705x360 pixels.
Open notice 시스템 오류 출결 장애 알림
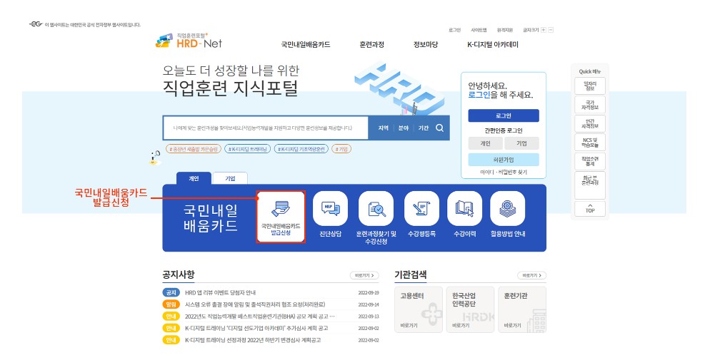tap(255, 304)
